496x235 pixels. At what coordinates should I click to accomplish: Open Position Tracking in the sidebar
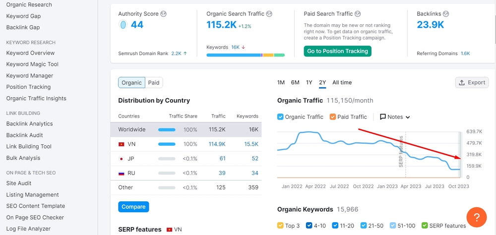tap(28, 87)
